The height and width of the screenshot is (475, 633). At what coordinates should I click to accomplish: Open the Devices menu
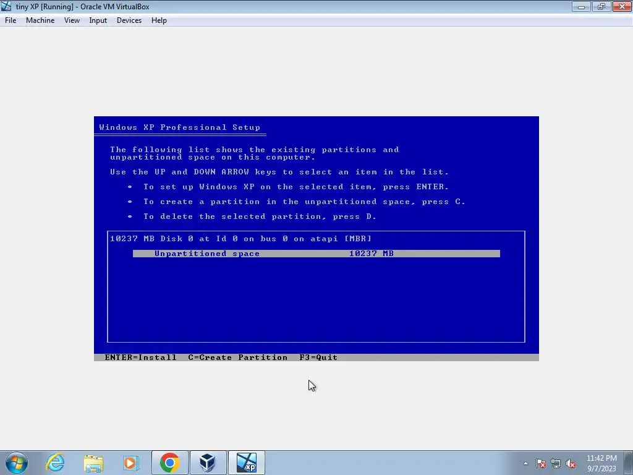pos(129,20)
